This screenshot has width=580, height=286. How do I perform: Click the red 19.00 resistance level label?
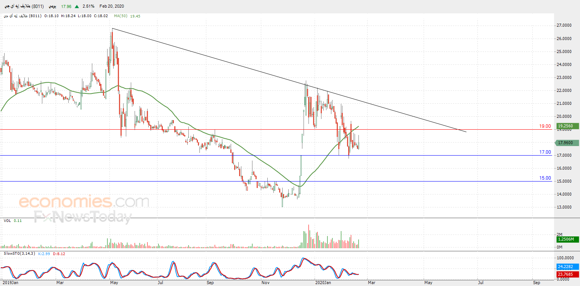tap(545, 126)
